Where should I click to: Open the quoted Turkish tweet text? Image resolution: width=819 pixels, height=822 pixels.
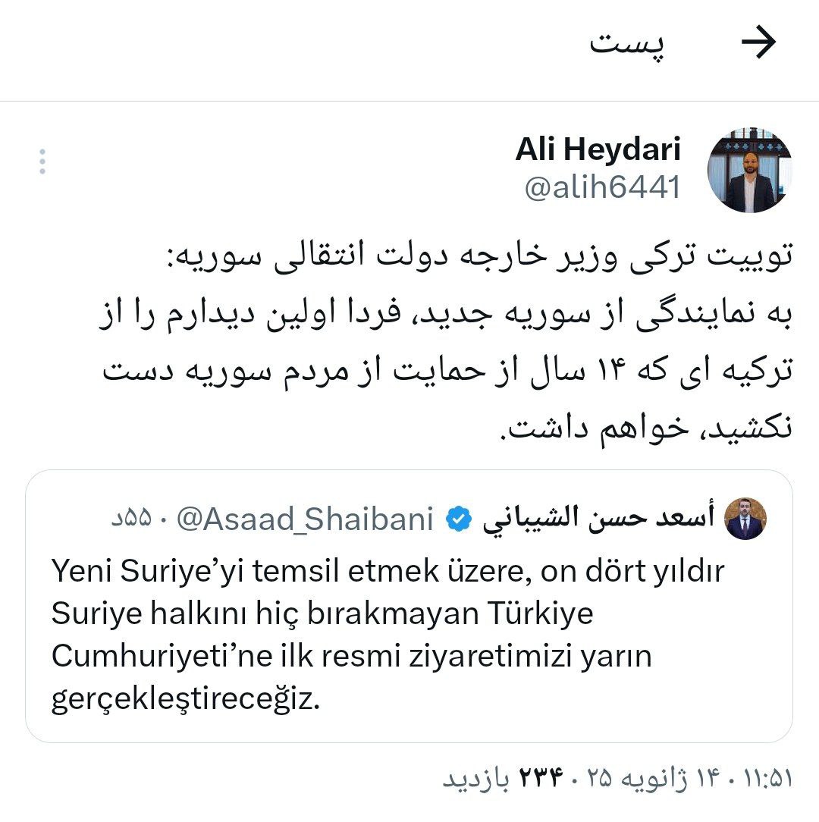[388, 635]
